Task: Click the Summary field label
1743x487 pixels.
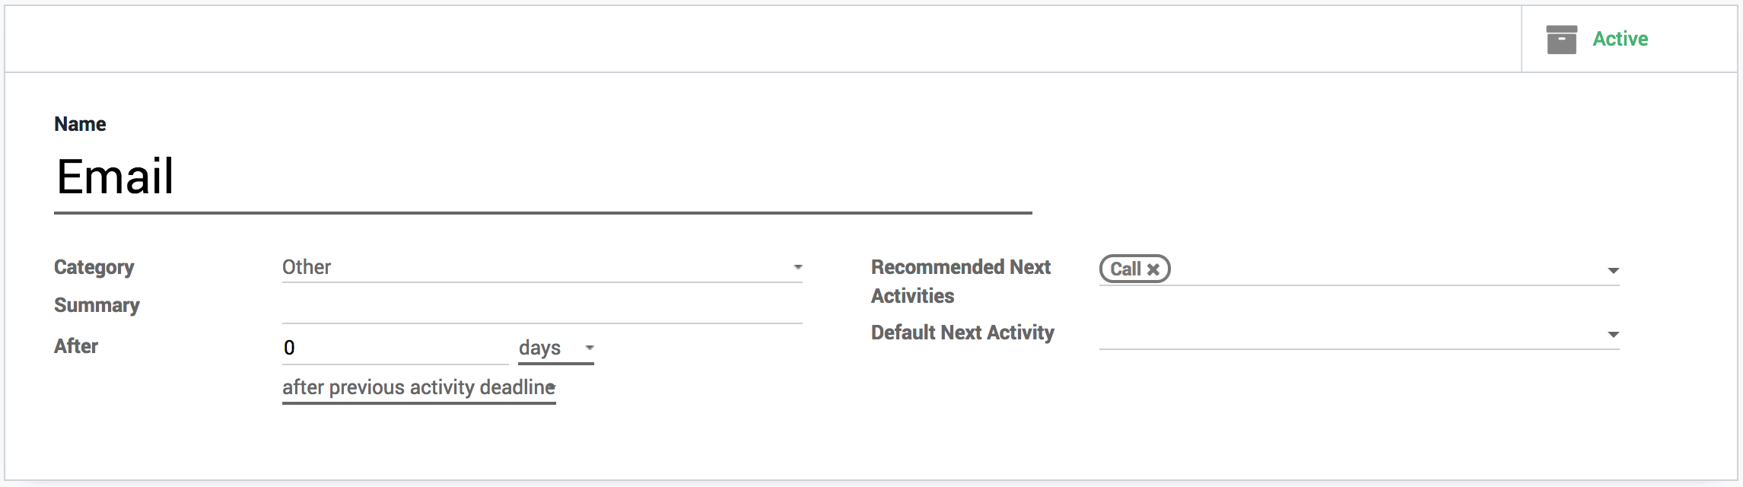Action: [x=97, y=306]
